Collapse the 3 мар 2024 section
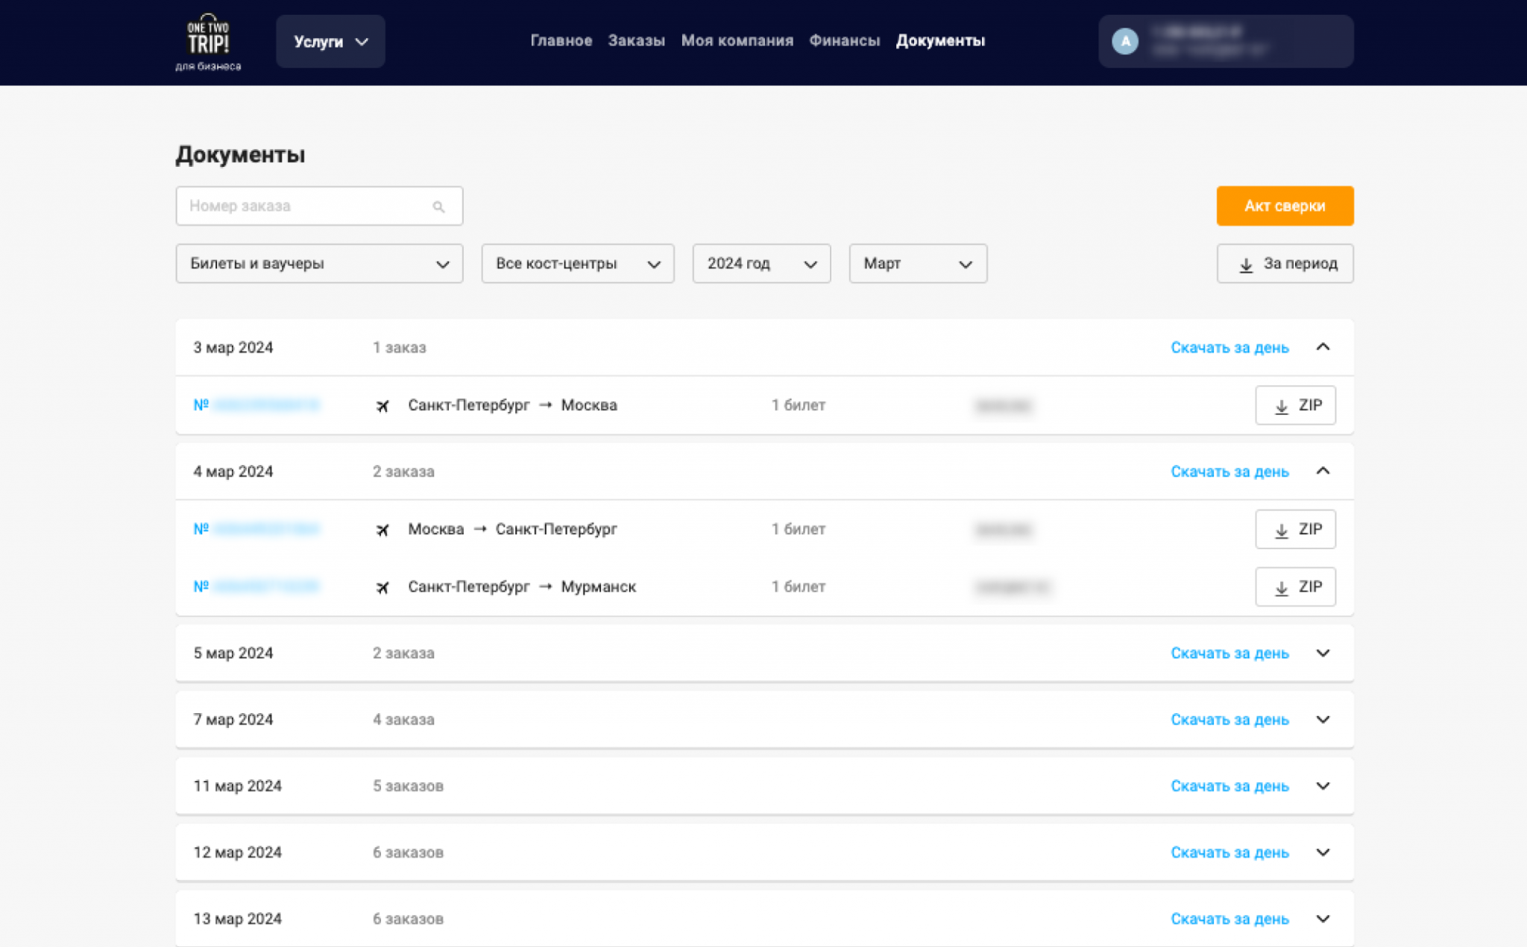 [1322, 347]
